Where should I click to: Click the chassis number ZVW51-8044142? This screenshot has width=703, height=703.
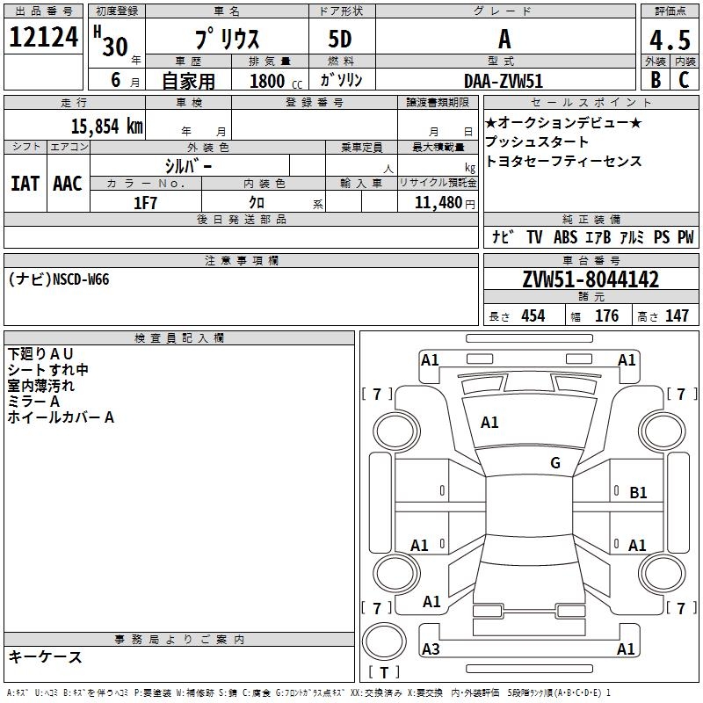click(591, 279)
